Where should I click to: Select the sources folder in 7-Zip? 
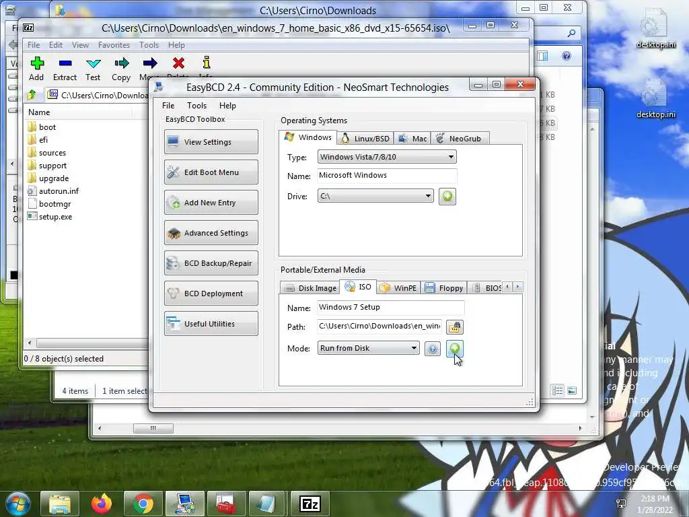pyautogui.click(x=46, y=153)
